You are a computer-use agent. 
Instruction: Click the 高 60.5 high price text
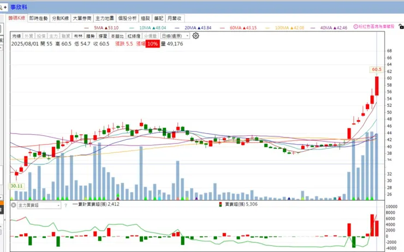click(x=63, y=44)
